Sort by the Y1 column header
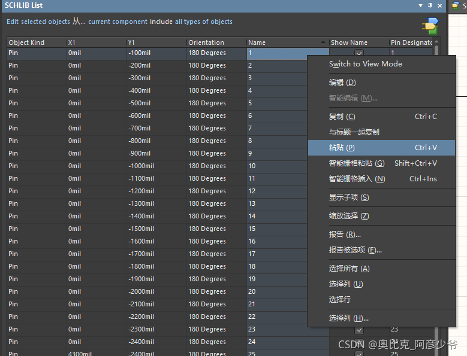This screenshot has height=356, width=467. [x=157, y=42]
